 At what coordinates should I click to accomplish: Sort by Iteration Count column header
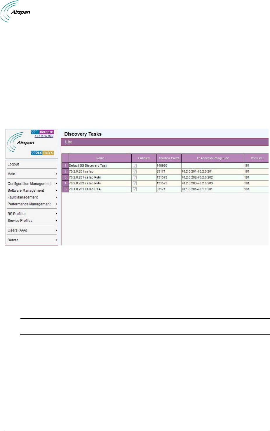(x=169, y=158)
